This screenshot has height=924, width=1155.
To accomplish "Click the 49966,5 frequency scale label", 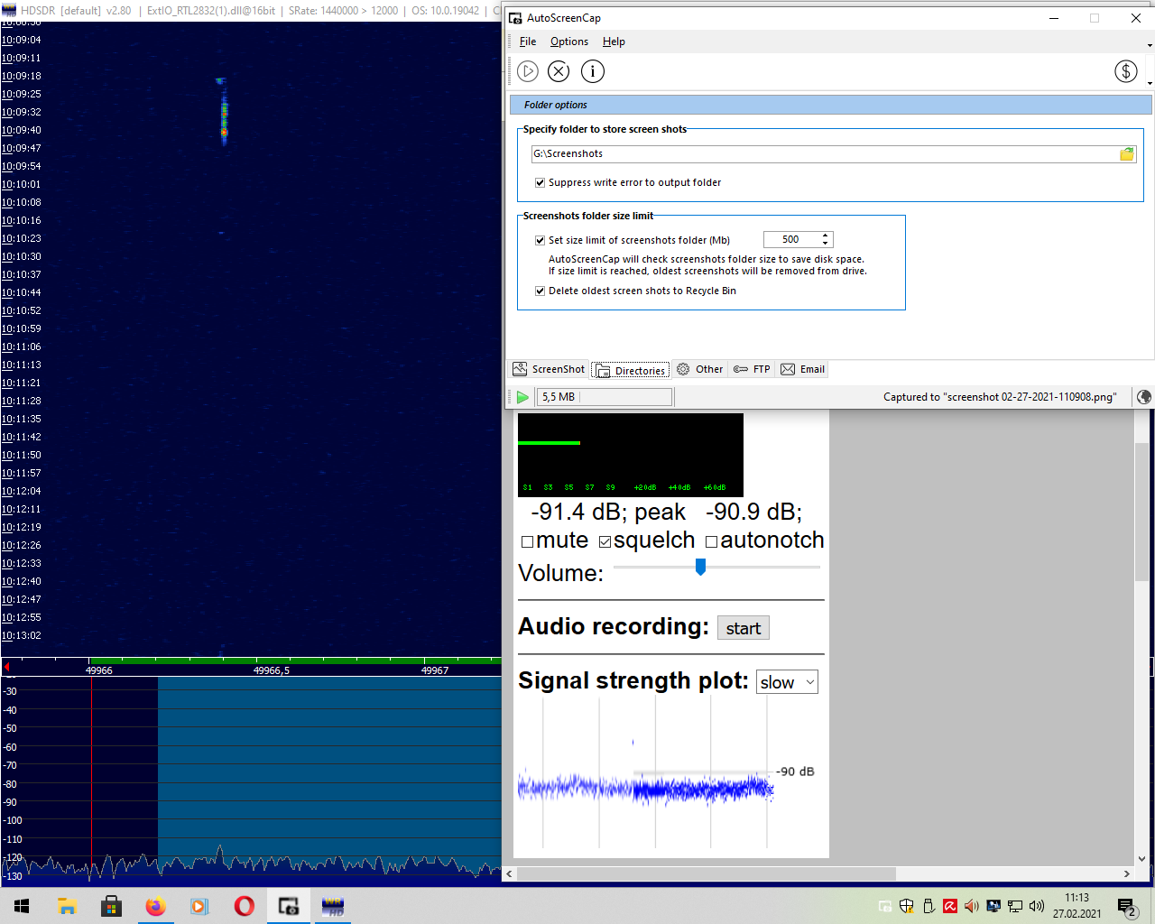I will click(x=272, y=670).
